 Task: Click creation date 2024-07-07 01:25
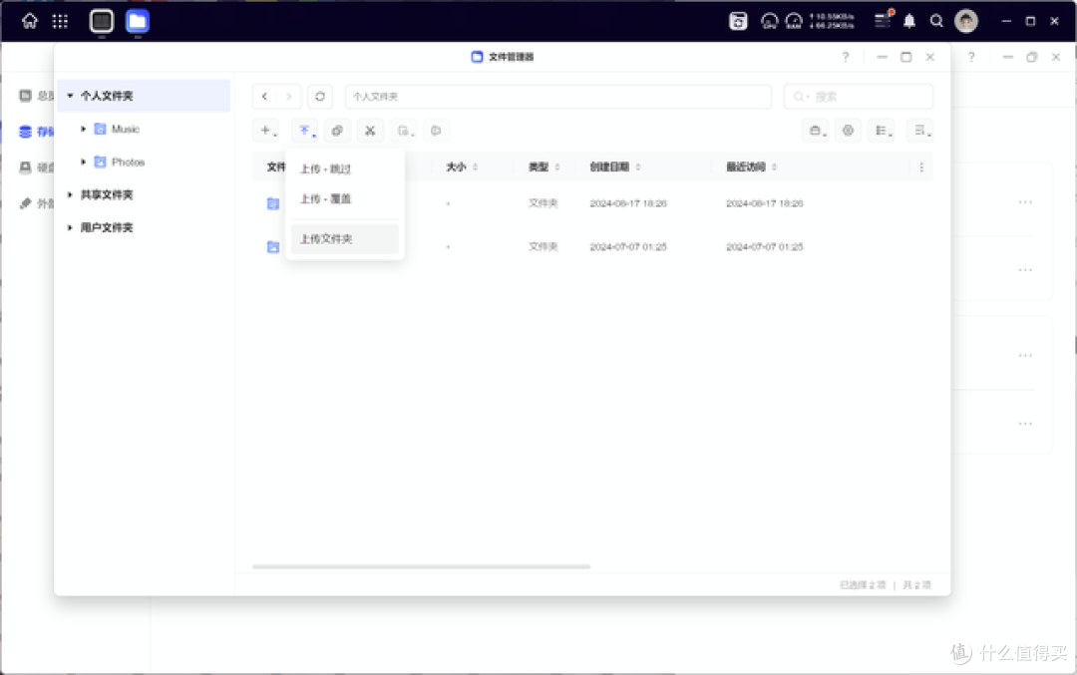[628, 246]
